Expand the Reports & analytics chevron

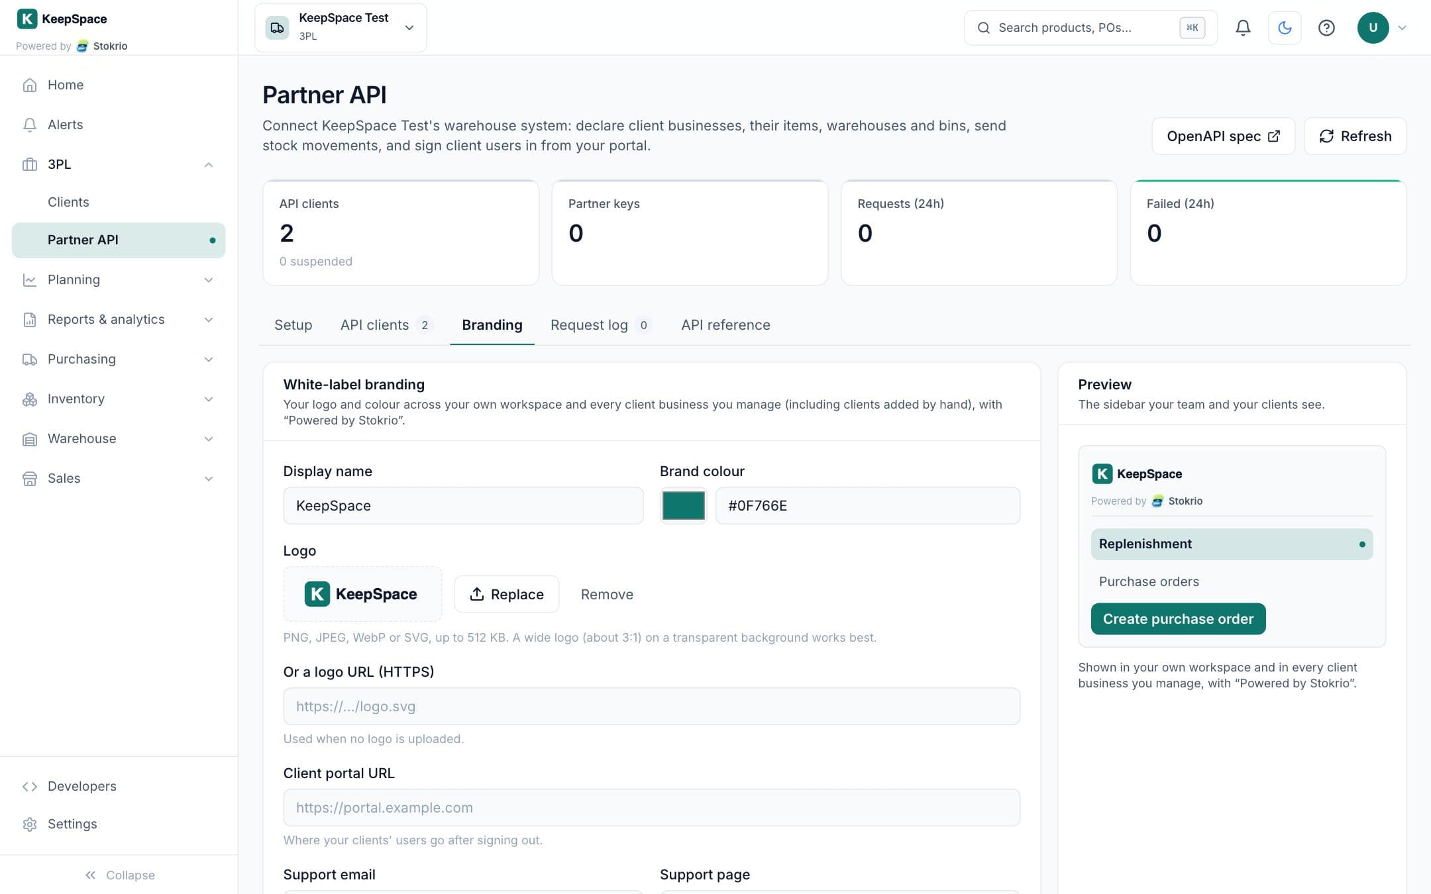coord(209,319)
